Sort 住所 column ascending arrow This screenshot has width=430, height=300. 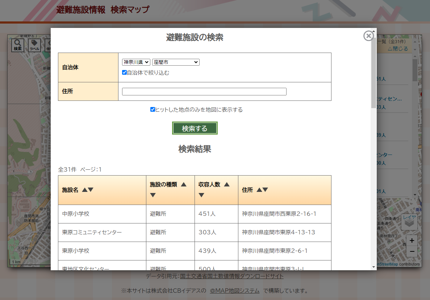click(259, 190)
